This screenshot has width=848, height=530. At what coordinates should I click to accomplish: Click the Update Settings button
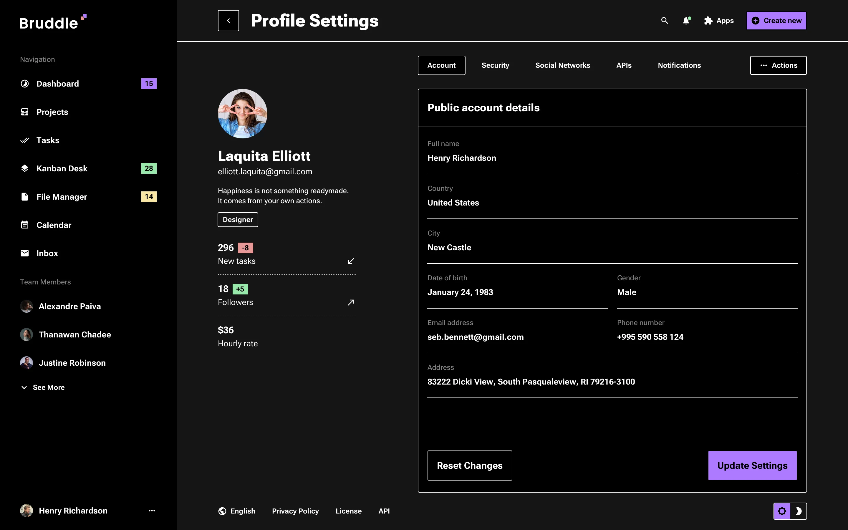(752, 466)
